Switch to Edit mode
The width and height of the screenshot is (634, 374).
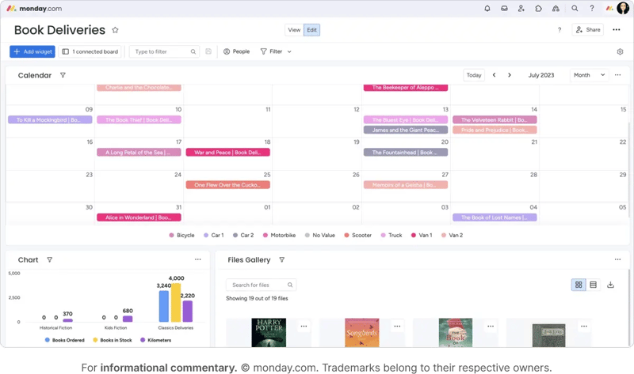311,30
